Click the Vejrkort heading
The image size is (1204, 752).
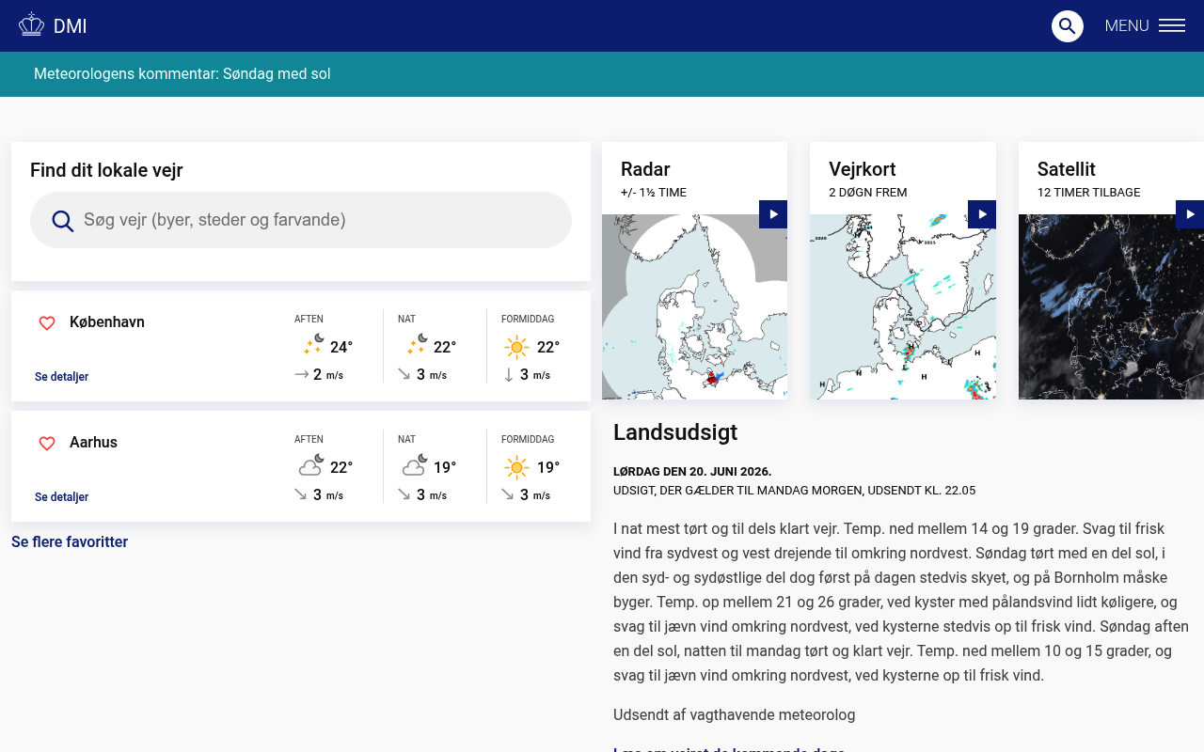coord(863,169)
